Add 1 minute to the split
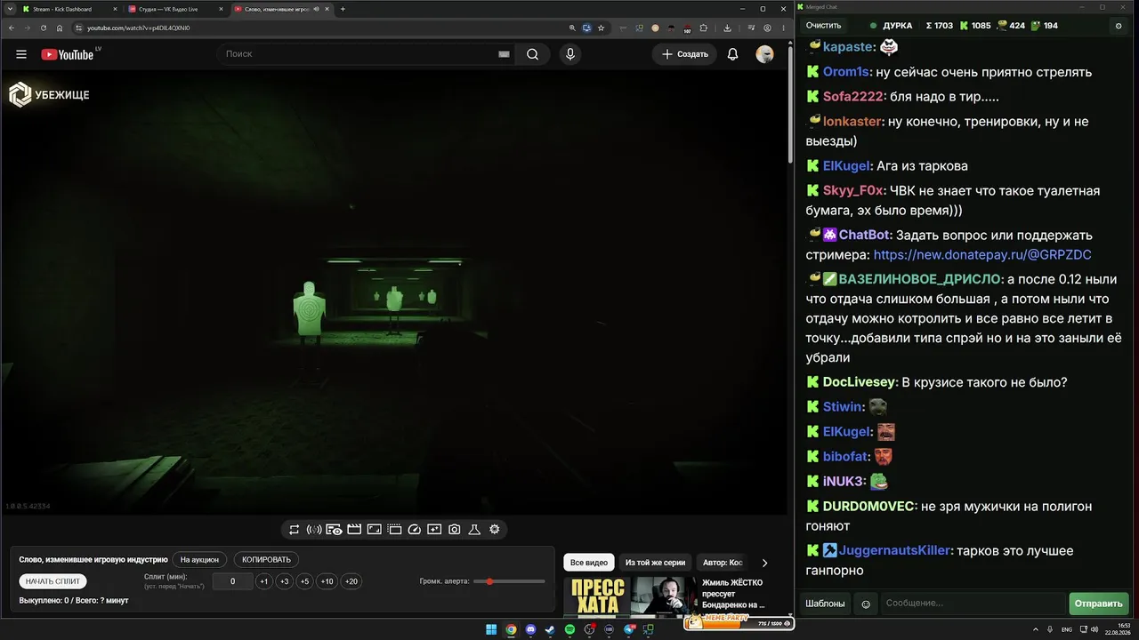1139x640 pixels. click(264, 581)
